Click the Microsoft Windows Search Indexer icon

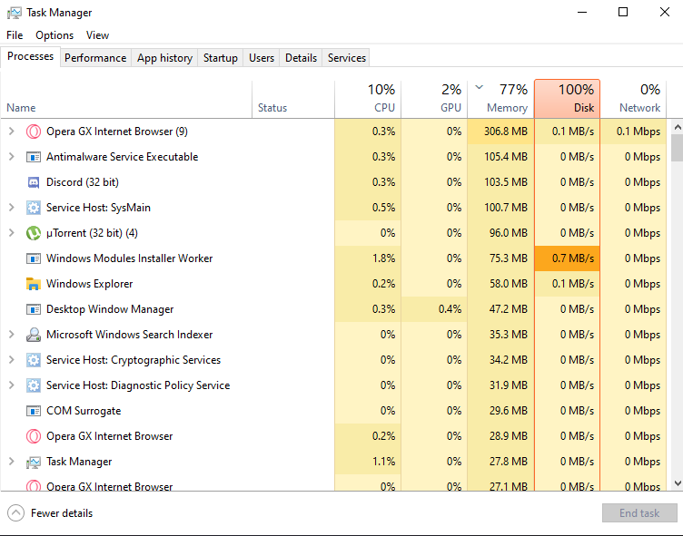click(x=34, y=335)
